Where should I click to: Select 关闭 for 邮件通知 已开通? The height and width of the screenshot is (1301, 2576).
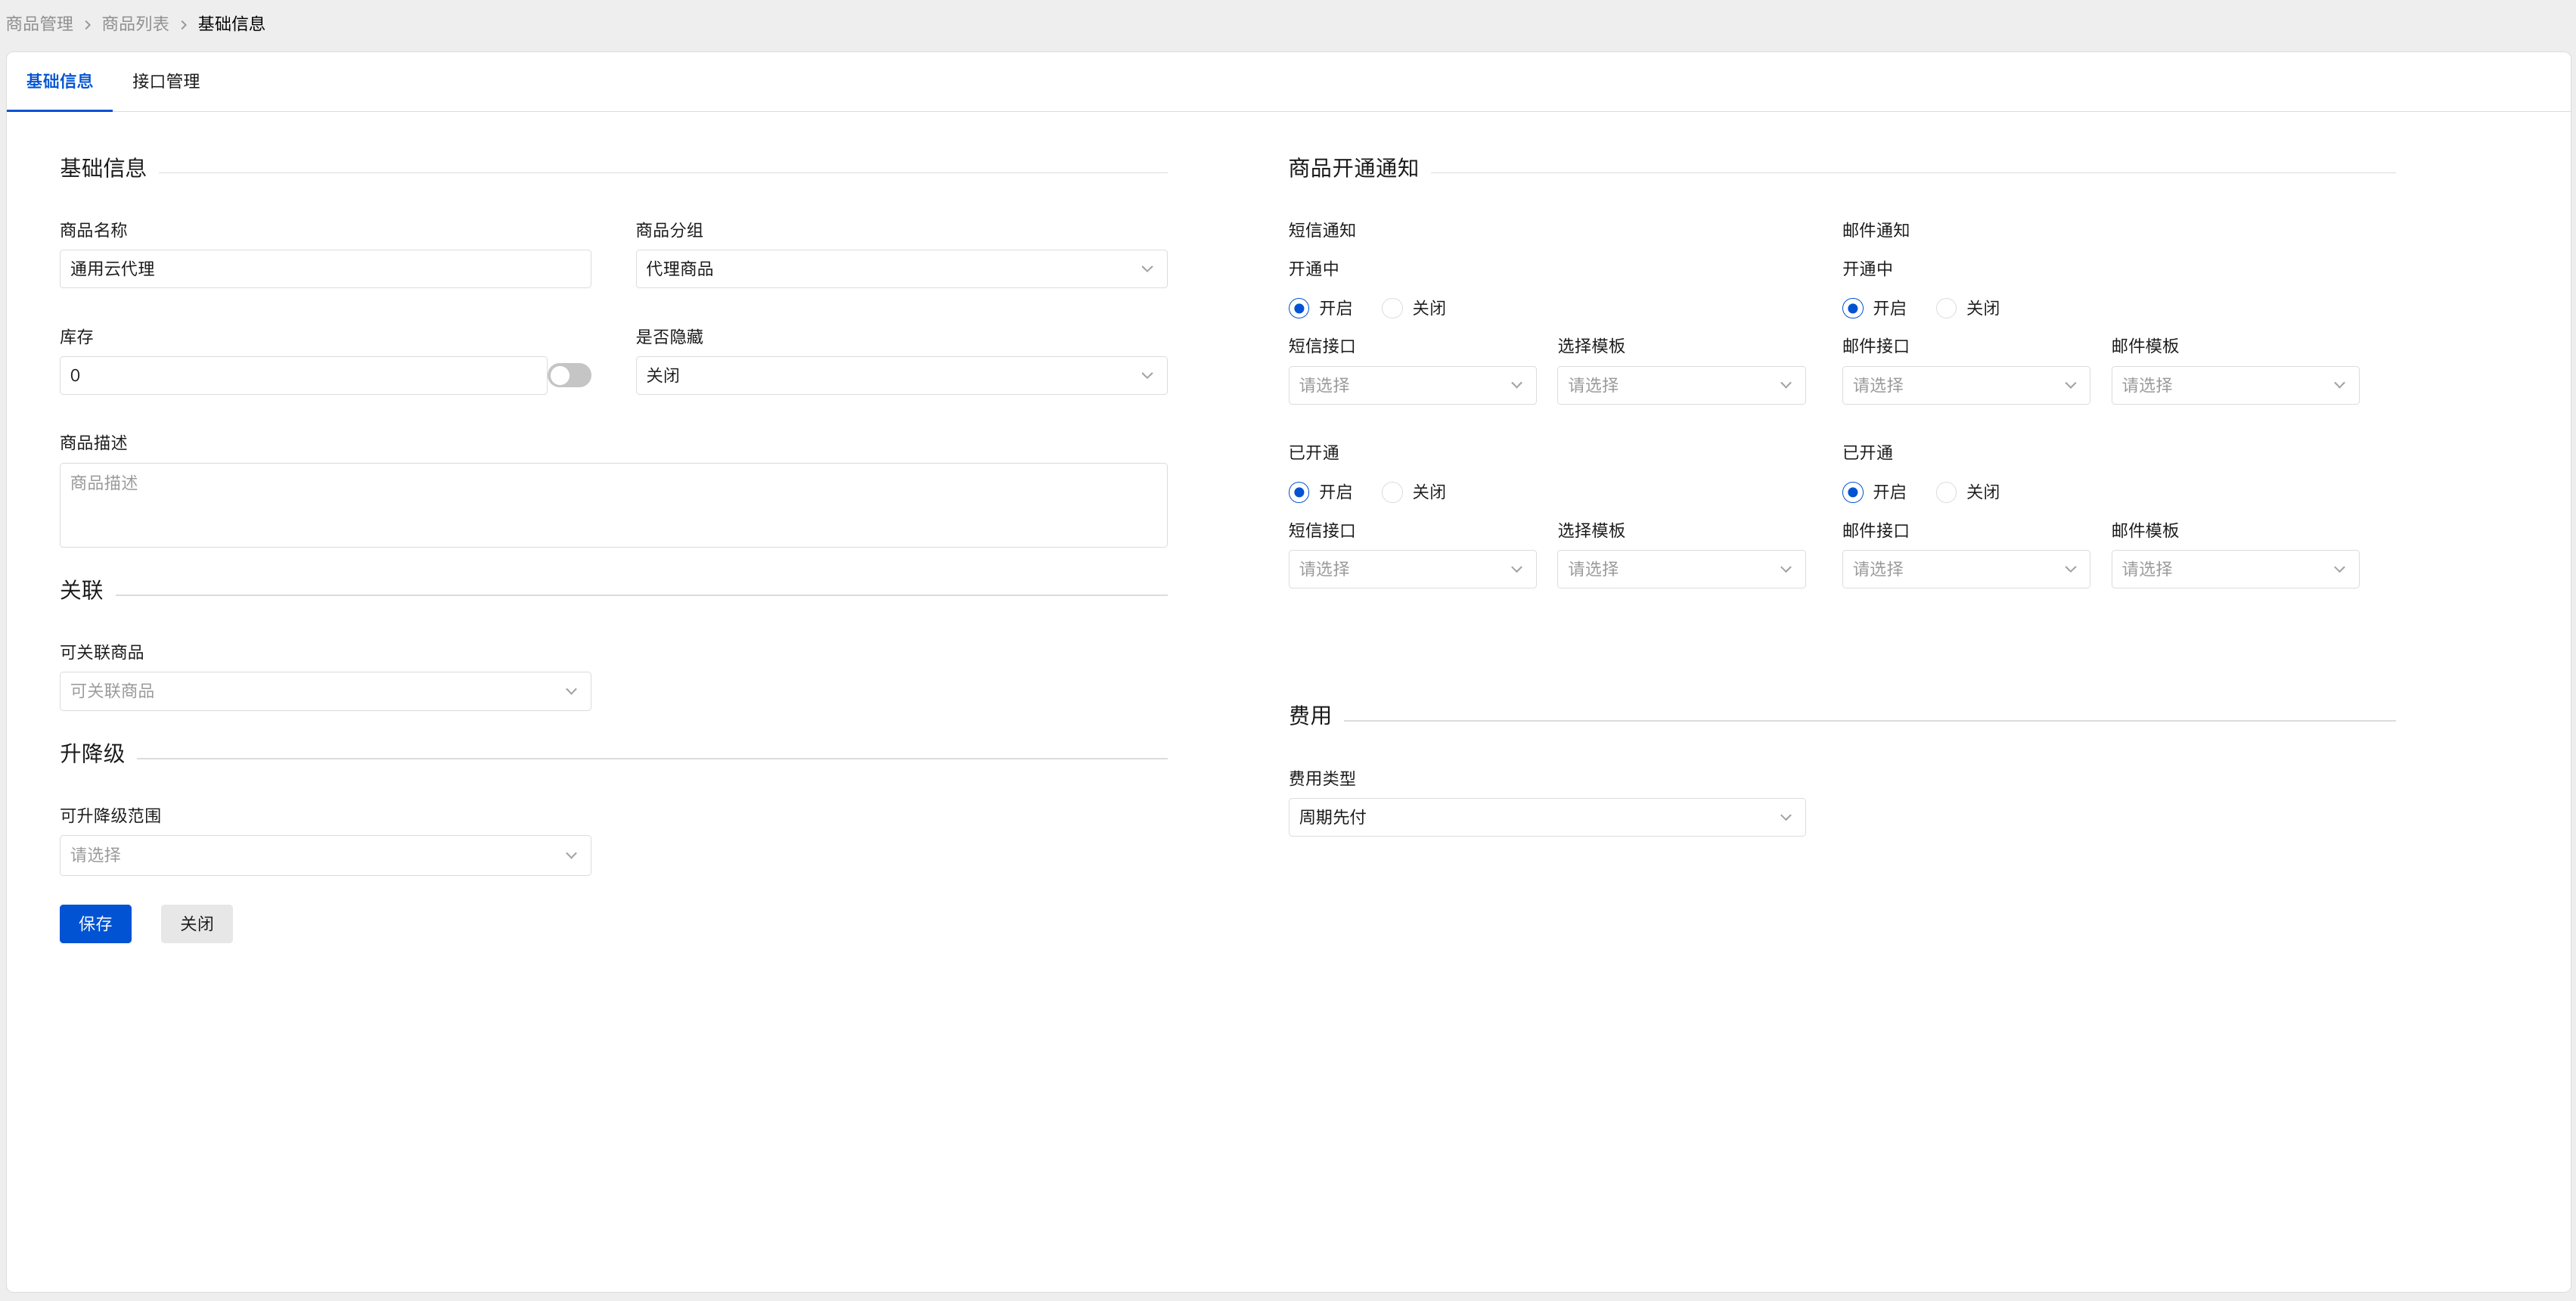point(1968,492)
